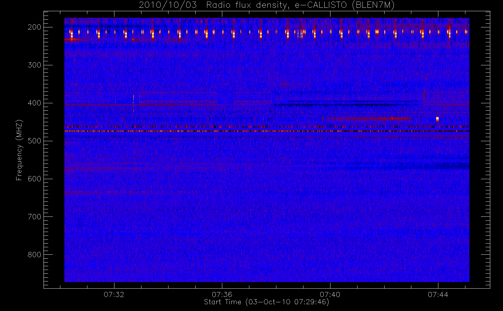Click the 500 frequency tick label
This screenshot has width=503, height=311.
click(x=35, y=141)
